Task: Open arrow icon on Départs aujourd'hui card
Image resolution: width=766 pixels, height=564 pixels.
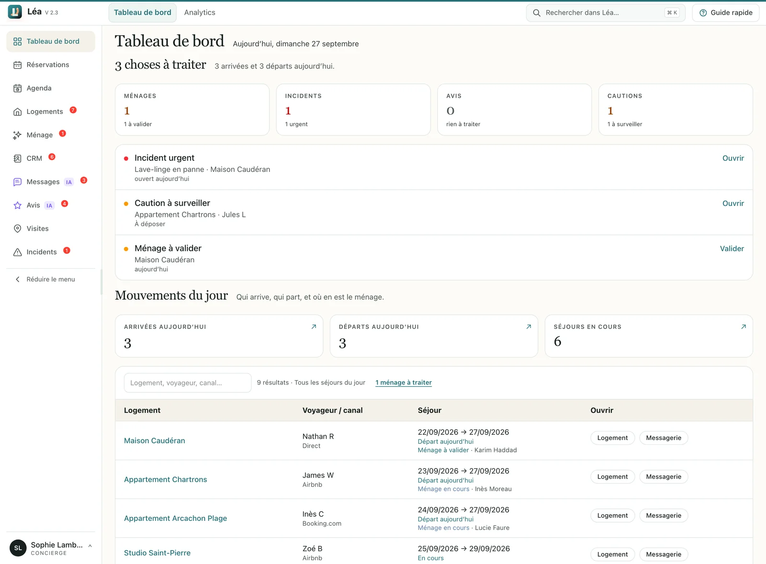Action: pos(529,327)
